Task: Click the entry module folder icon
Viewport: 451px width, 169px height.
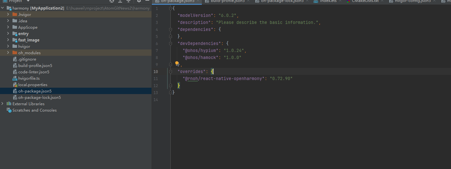Action: [x=15, y=34]
